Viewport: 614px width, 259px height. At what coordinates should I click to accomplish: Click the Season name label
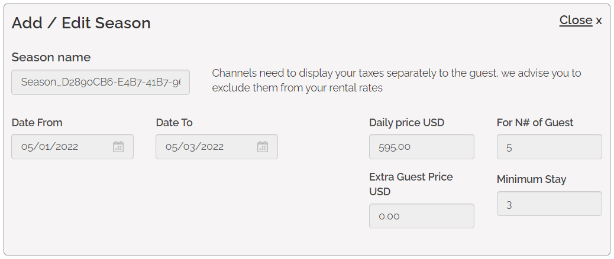(x=51, y=58)
